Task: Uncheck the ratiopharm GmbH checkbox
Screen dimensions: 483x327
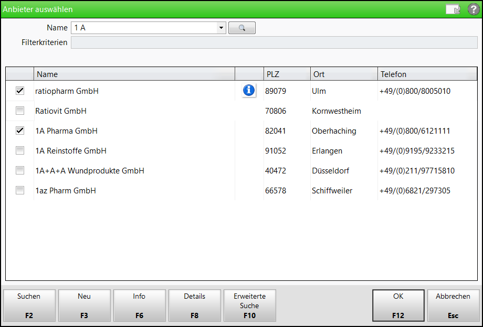Action: point(20,91)
